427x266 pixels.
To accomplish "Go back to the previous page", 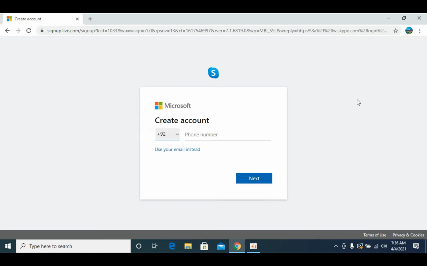I will click(x=7, y=31).
